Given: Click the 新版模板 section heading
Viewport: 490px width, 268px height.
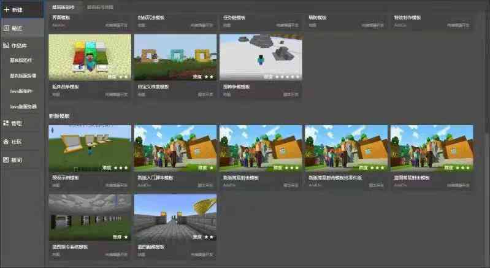Looking at the screenshot, I should click(59, 116).
